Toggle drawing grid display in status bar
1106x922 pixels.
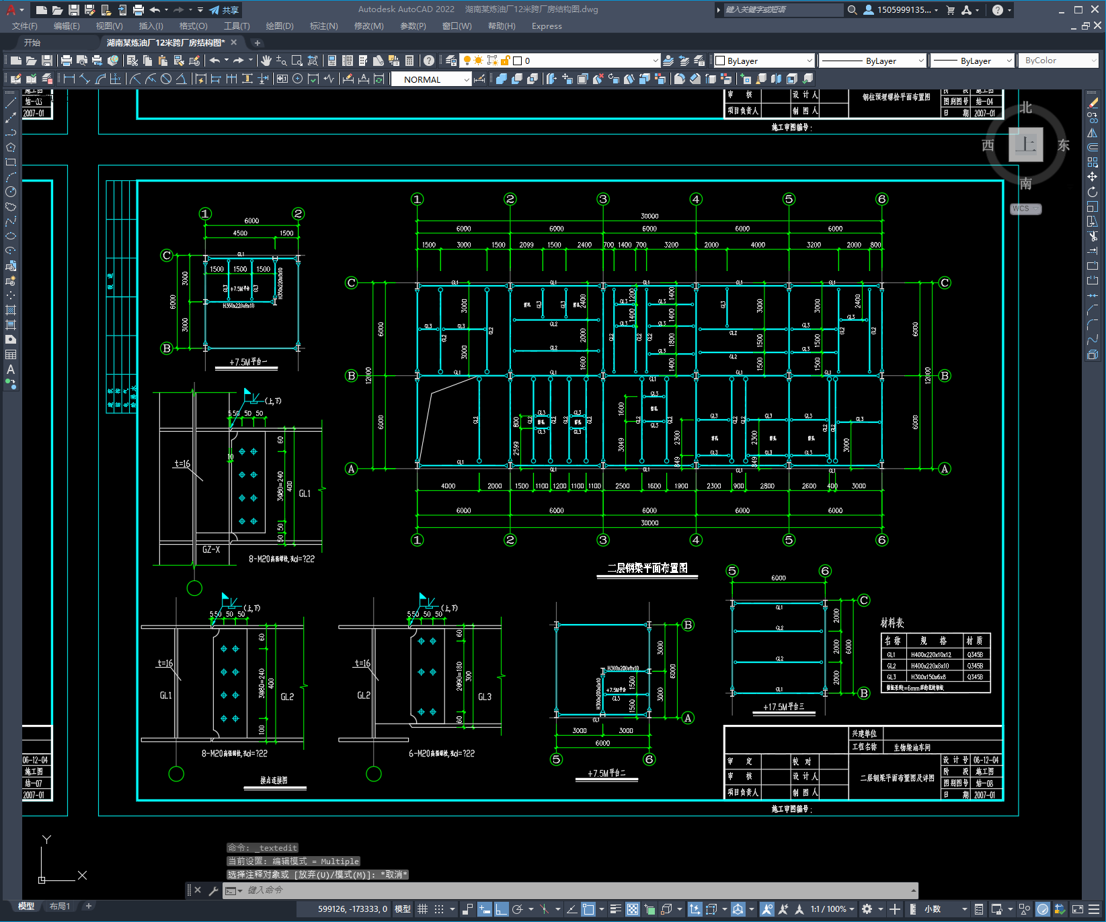pyautogui.click(x=422, y=909)
